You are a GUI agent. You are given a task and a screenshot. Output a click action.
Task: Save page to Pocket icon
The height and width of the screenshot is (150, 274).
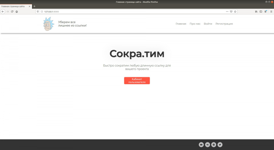coord(231,11)
